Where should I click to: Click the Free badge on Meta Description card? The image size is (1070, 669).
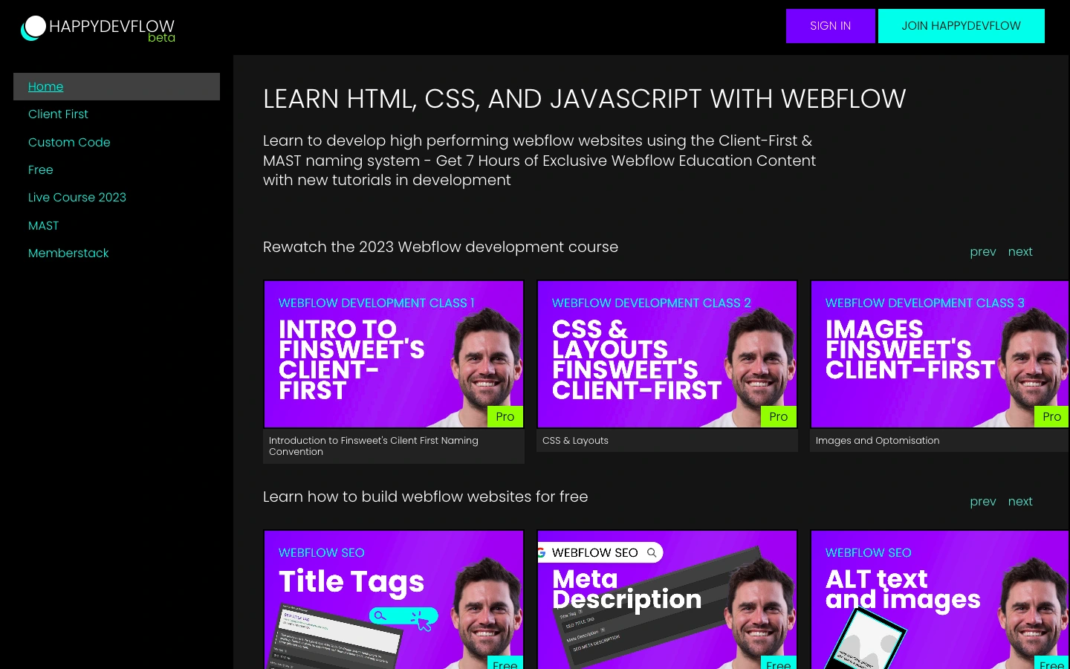pyautogui.click(x=779, y=663)
